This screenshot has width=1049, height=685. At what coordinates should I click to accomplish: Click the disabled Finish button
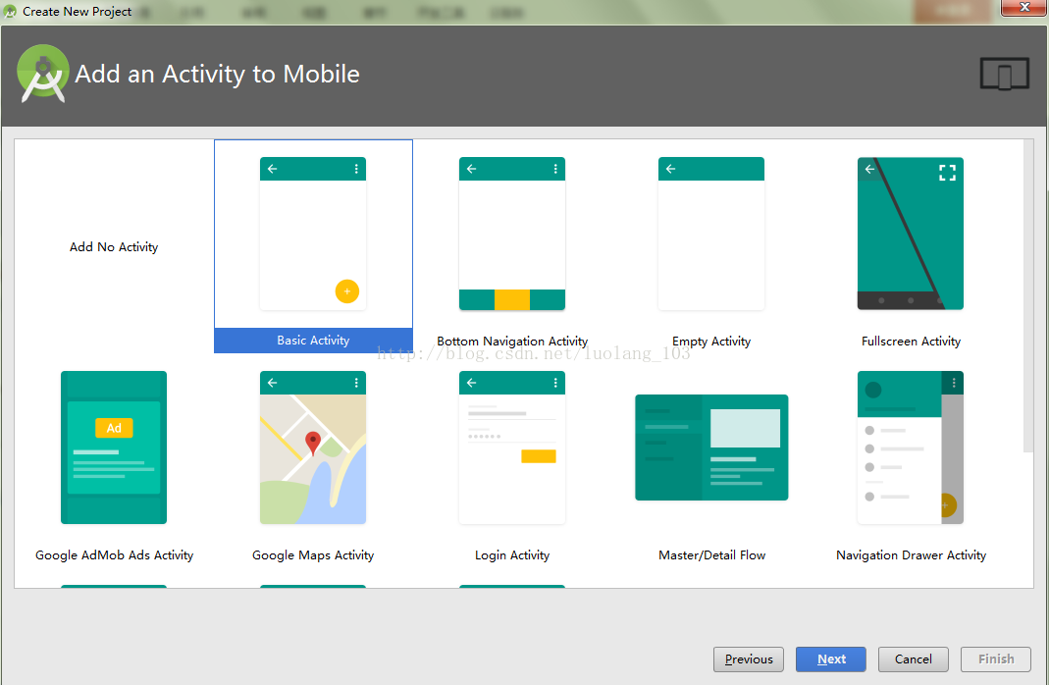995,659
